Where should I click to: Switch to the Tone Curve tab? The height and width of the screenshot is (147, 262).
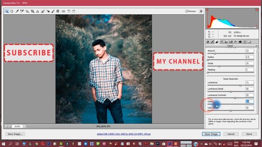212,42
